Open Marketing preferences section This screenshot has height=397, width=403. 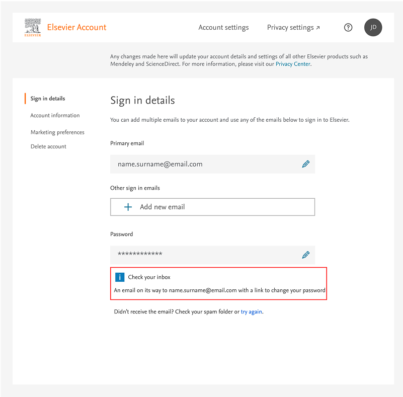tap(57, 132)
